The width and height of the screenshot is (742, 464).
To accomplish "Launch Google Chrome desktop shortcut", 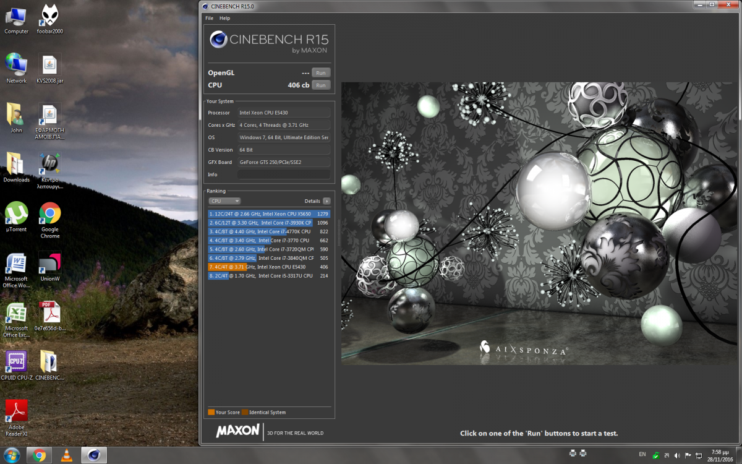I will click(x=50, y=220).
